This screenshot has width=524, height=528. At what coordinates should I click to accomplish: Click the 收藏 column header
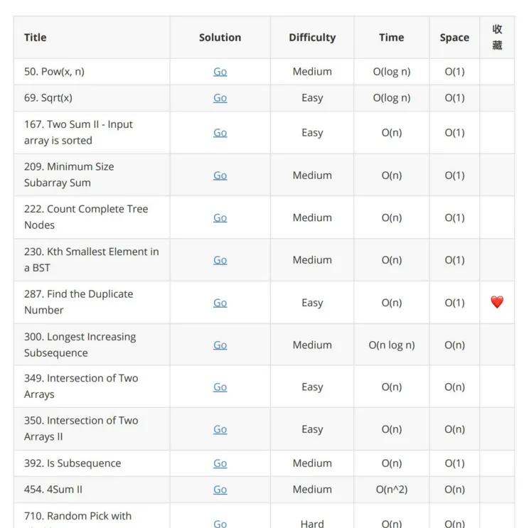pos(497,37)
